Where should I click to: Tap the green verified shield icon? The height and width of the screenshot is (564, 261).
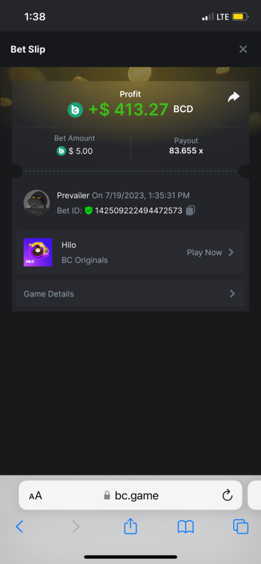88,211
